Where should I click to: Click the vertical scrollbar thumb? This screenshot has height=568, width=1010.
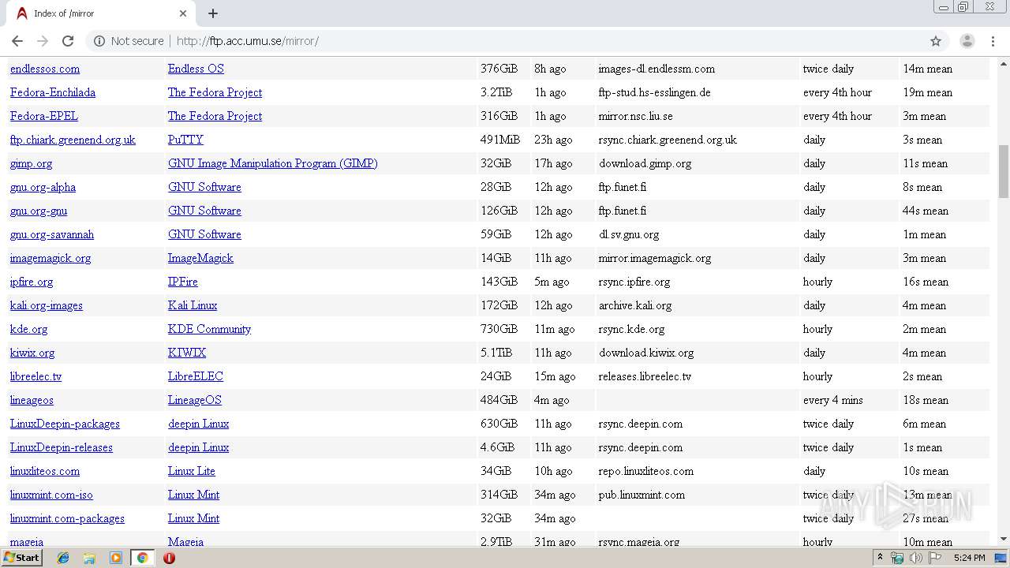tap(1004, 171)
